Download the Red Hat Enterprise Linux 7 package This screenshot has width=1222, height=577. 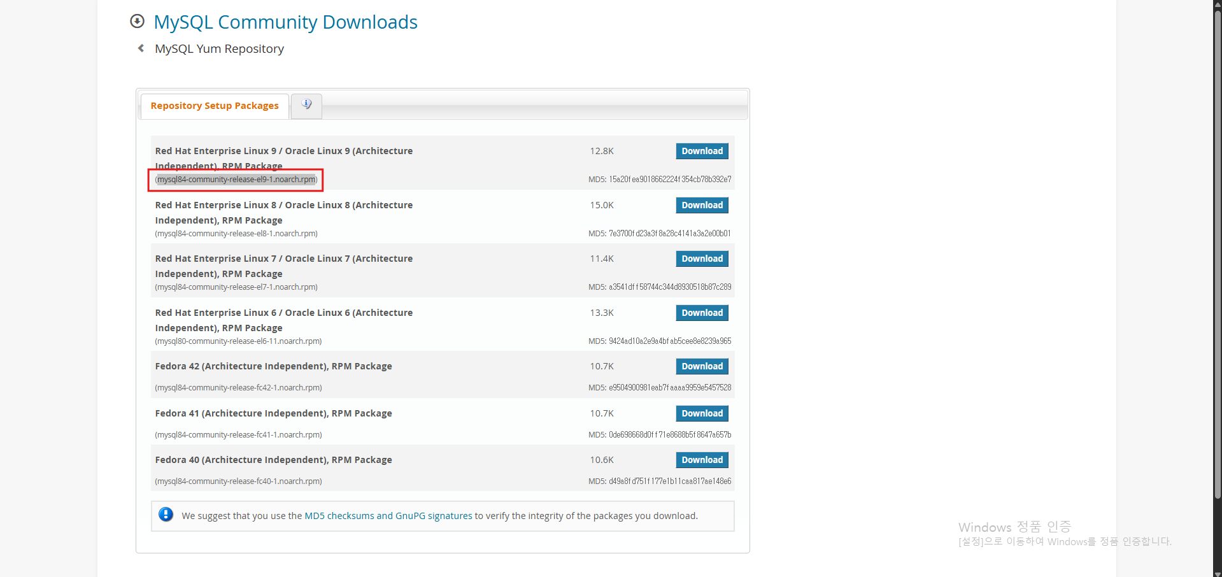pyautogui.click(x=702, y=259)
